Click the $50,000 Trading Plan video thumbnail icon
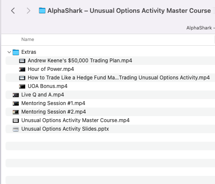215x184 pixels. coord(22,61)
